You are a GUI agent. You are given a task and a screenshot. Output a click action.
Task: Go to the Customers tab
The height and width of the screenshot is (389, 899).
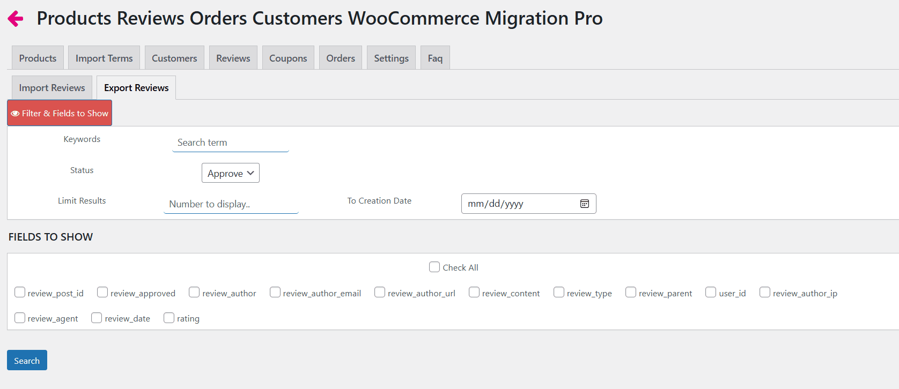point(174,58)
